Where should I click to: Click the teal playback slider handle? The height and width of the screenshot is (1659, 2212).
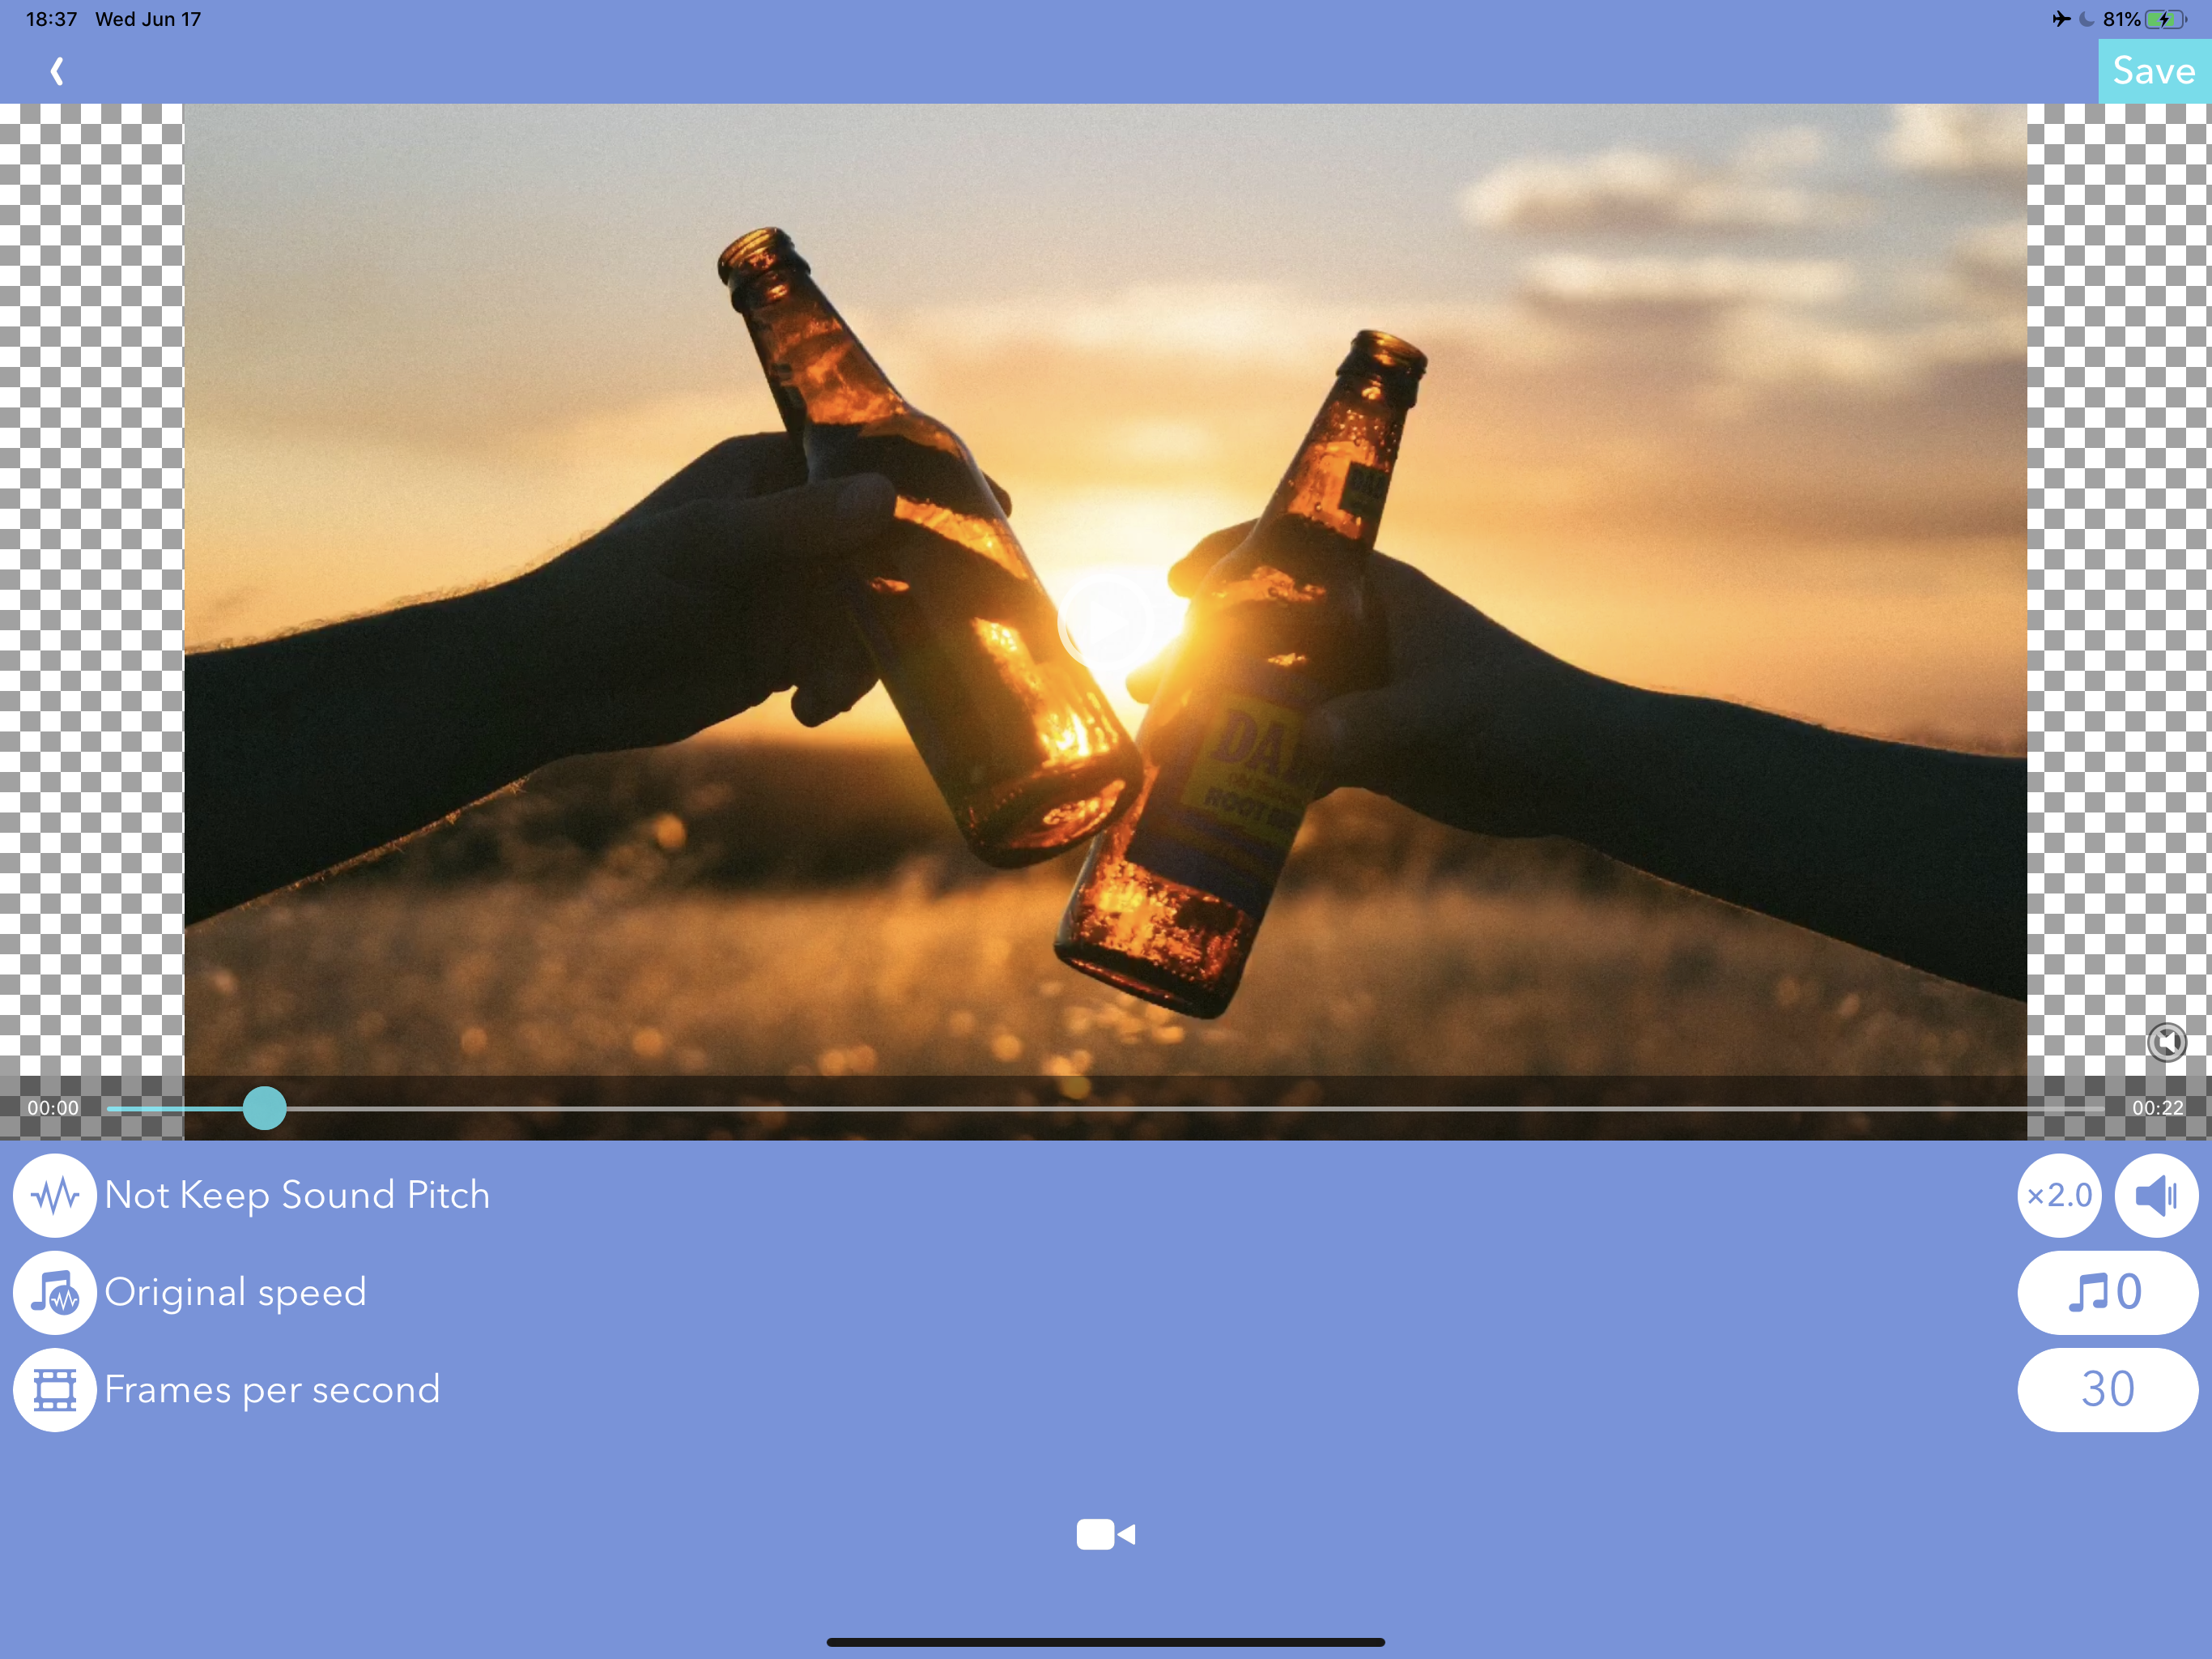[265, 1107]
